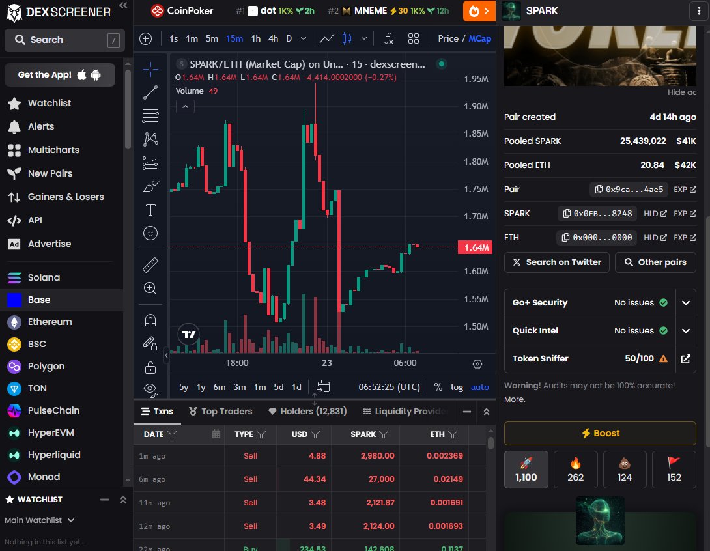Image resolution: width=710 pixels, height=551 pixels.
Task: Vote with the fire reaction 262
Action: [576, 470]
